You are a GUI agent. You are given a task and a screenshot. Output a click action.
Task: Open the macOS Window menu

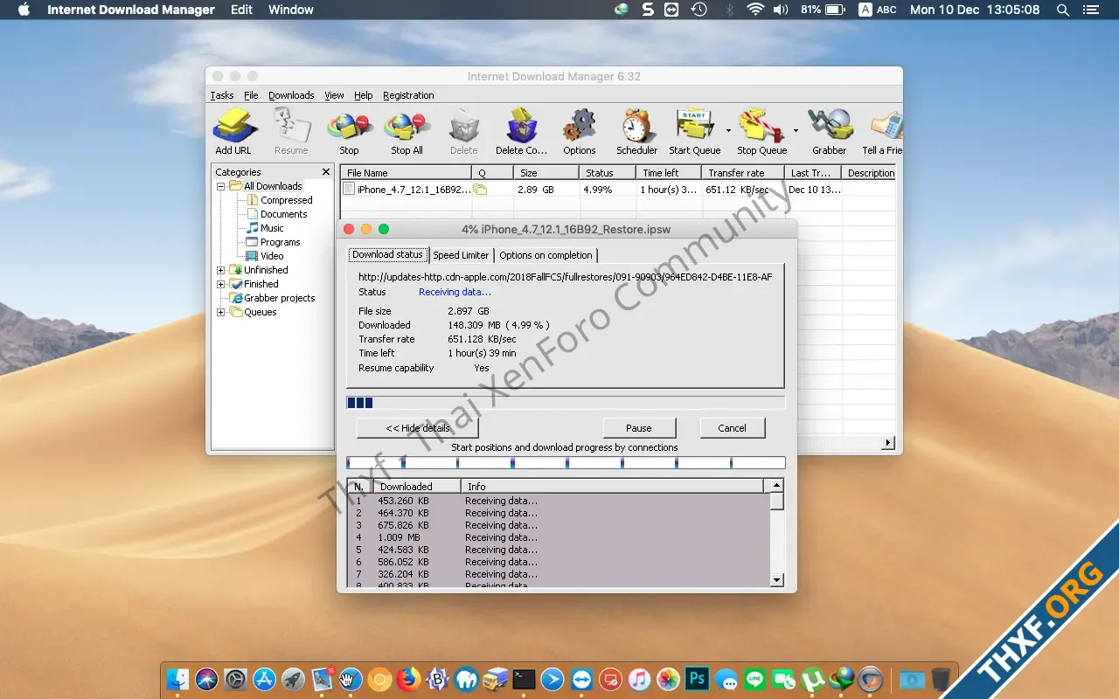tap(291, 10)
